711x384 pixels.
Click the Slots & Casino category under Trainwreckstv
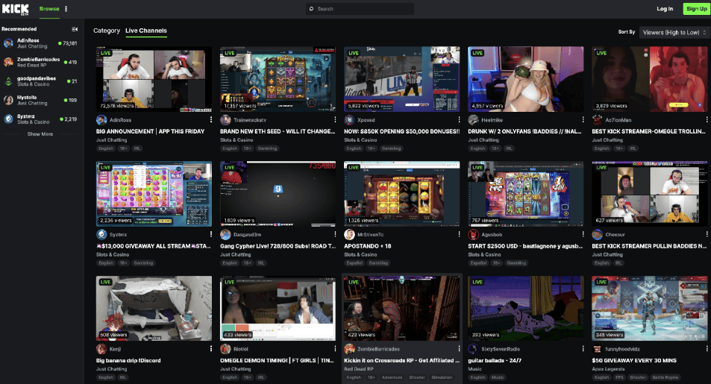[x=237, y=140]
